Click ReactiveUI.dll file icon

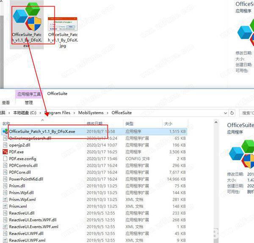tap(5, 213)
